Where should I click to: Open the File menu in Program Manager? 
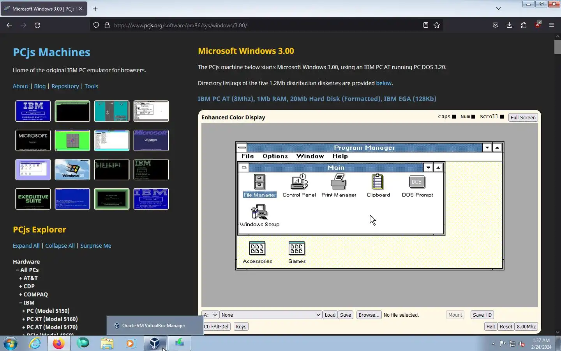pyautogui.click(x=247, y=156)
